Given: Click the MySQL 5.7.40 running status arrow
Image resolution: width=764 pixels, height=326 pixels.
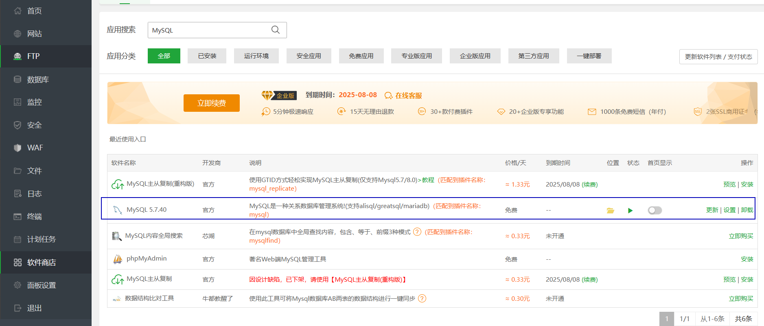Looking at the screenshot, I should click(630, 211).
